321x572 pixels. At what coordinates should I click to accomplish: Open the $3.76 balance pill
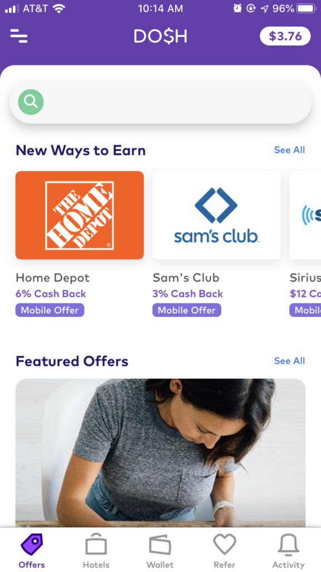click(285, 36)
